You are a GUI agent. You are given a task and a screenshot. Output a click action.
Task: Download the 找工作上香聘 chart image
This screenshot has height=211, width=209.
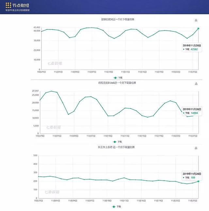tap(196, 148)
